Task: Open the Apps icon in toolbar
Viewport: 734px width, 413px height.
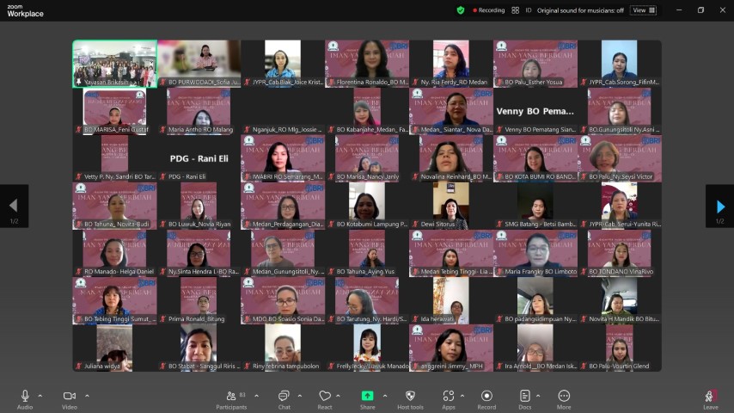Action: click(x=448, y=397)
